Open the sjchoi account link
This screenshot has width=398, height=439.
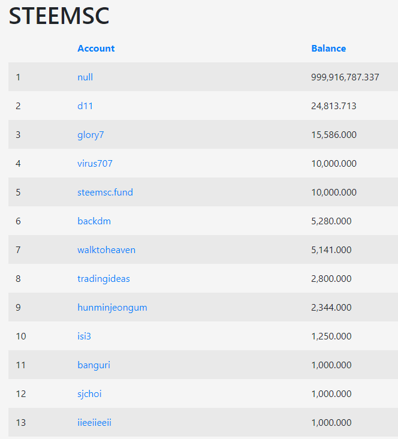[x=89, y=394]
